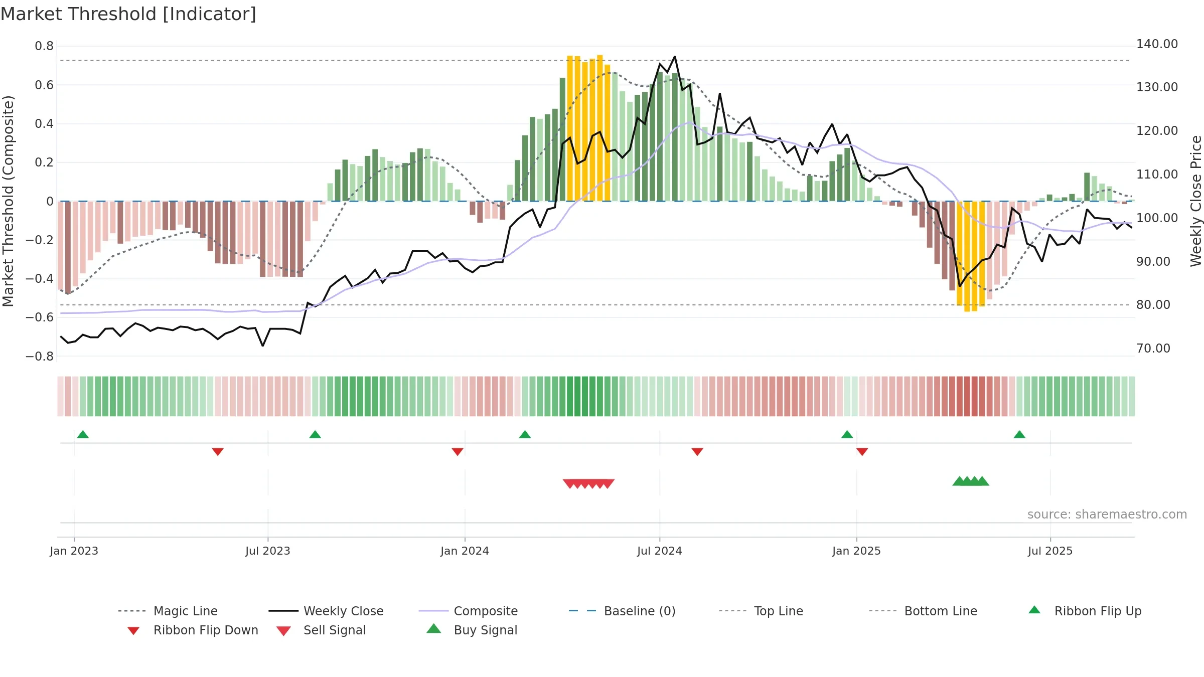Click the Jul 2025 x-axis label

point(1050,551)
